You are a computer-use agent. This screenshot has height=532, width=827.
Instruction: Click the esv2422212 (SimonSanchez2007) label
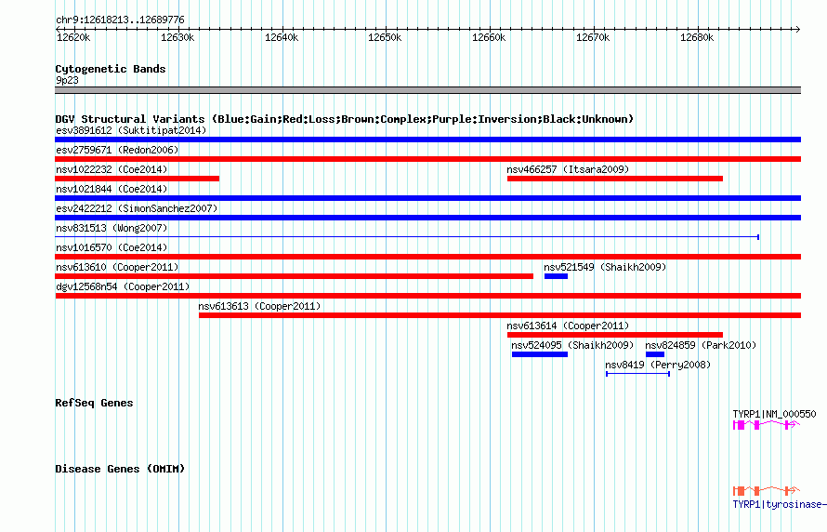(x=137, y=208)
